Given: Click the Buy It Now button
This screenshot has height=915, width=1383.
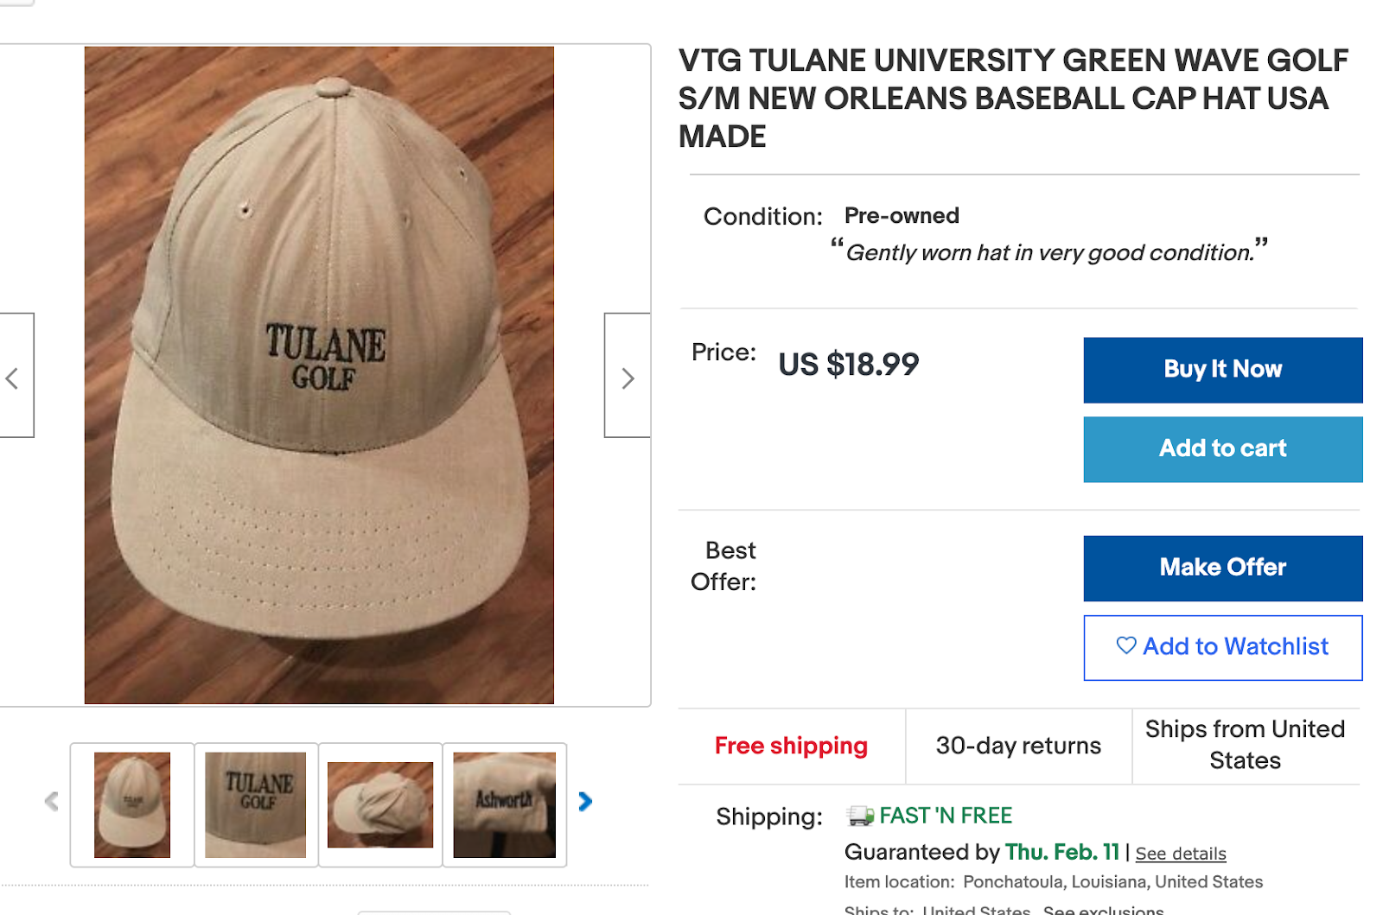Looking at the screenshot, I should (1223, 370).
